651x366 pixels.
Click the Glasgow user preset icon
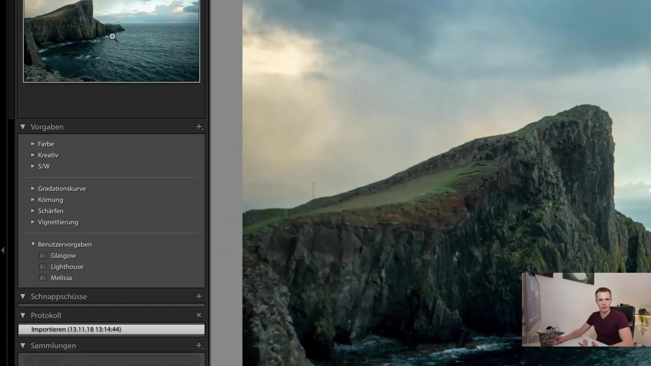tap(43, 255)
